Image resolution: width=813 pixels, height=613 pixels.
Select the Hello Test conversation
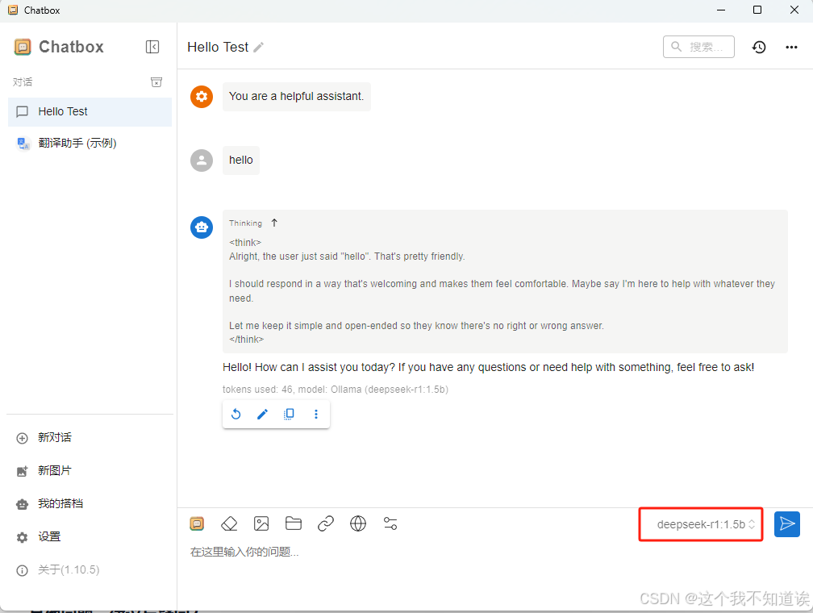pyautogui.click(x=89, y=111)
